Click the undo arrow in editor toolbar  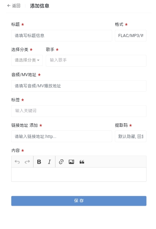[x=17, y=162]
